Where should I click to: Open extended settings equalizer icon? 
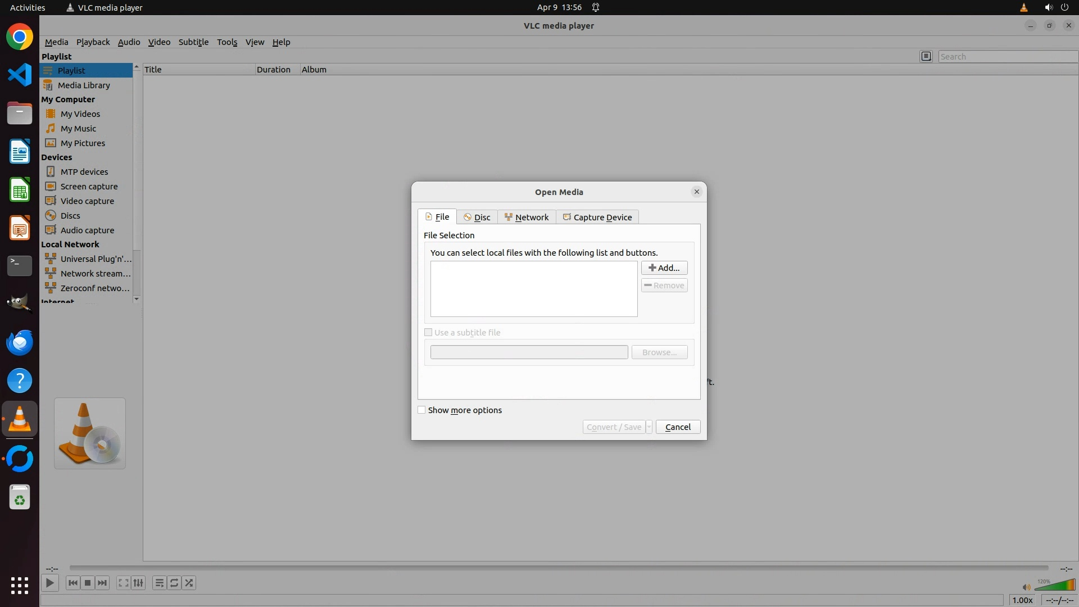coord(138,583)
